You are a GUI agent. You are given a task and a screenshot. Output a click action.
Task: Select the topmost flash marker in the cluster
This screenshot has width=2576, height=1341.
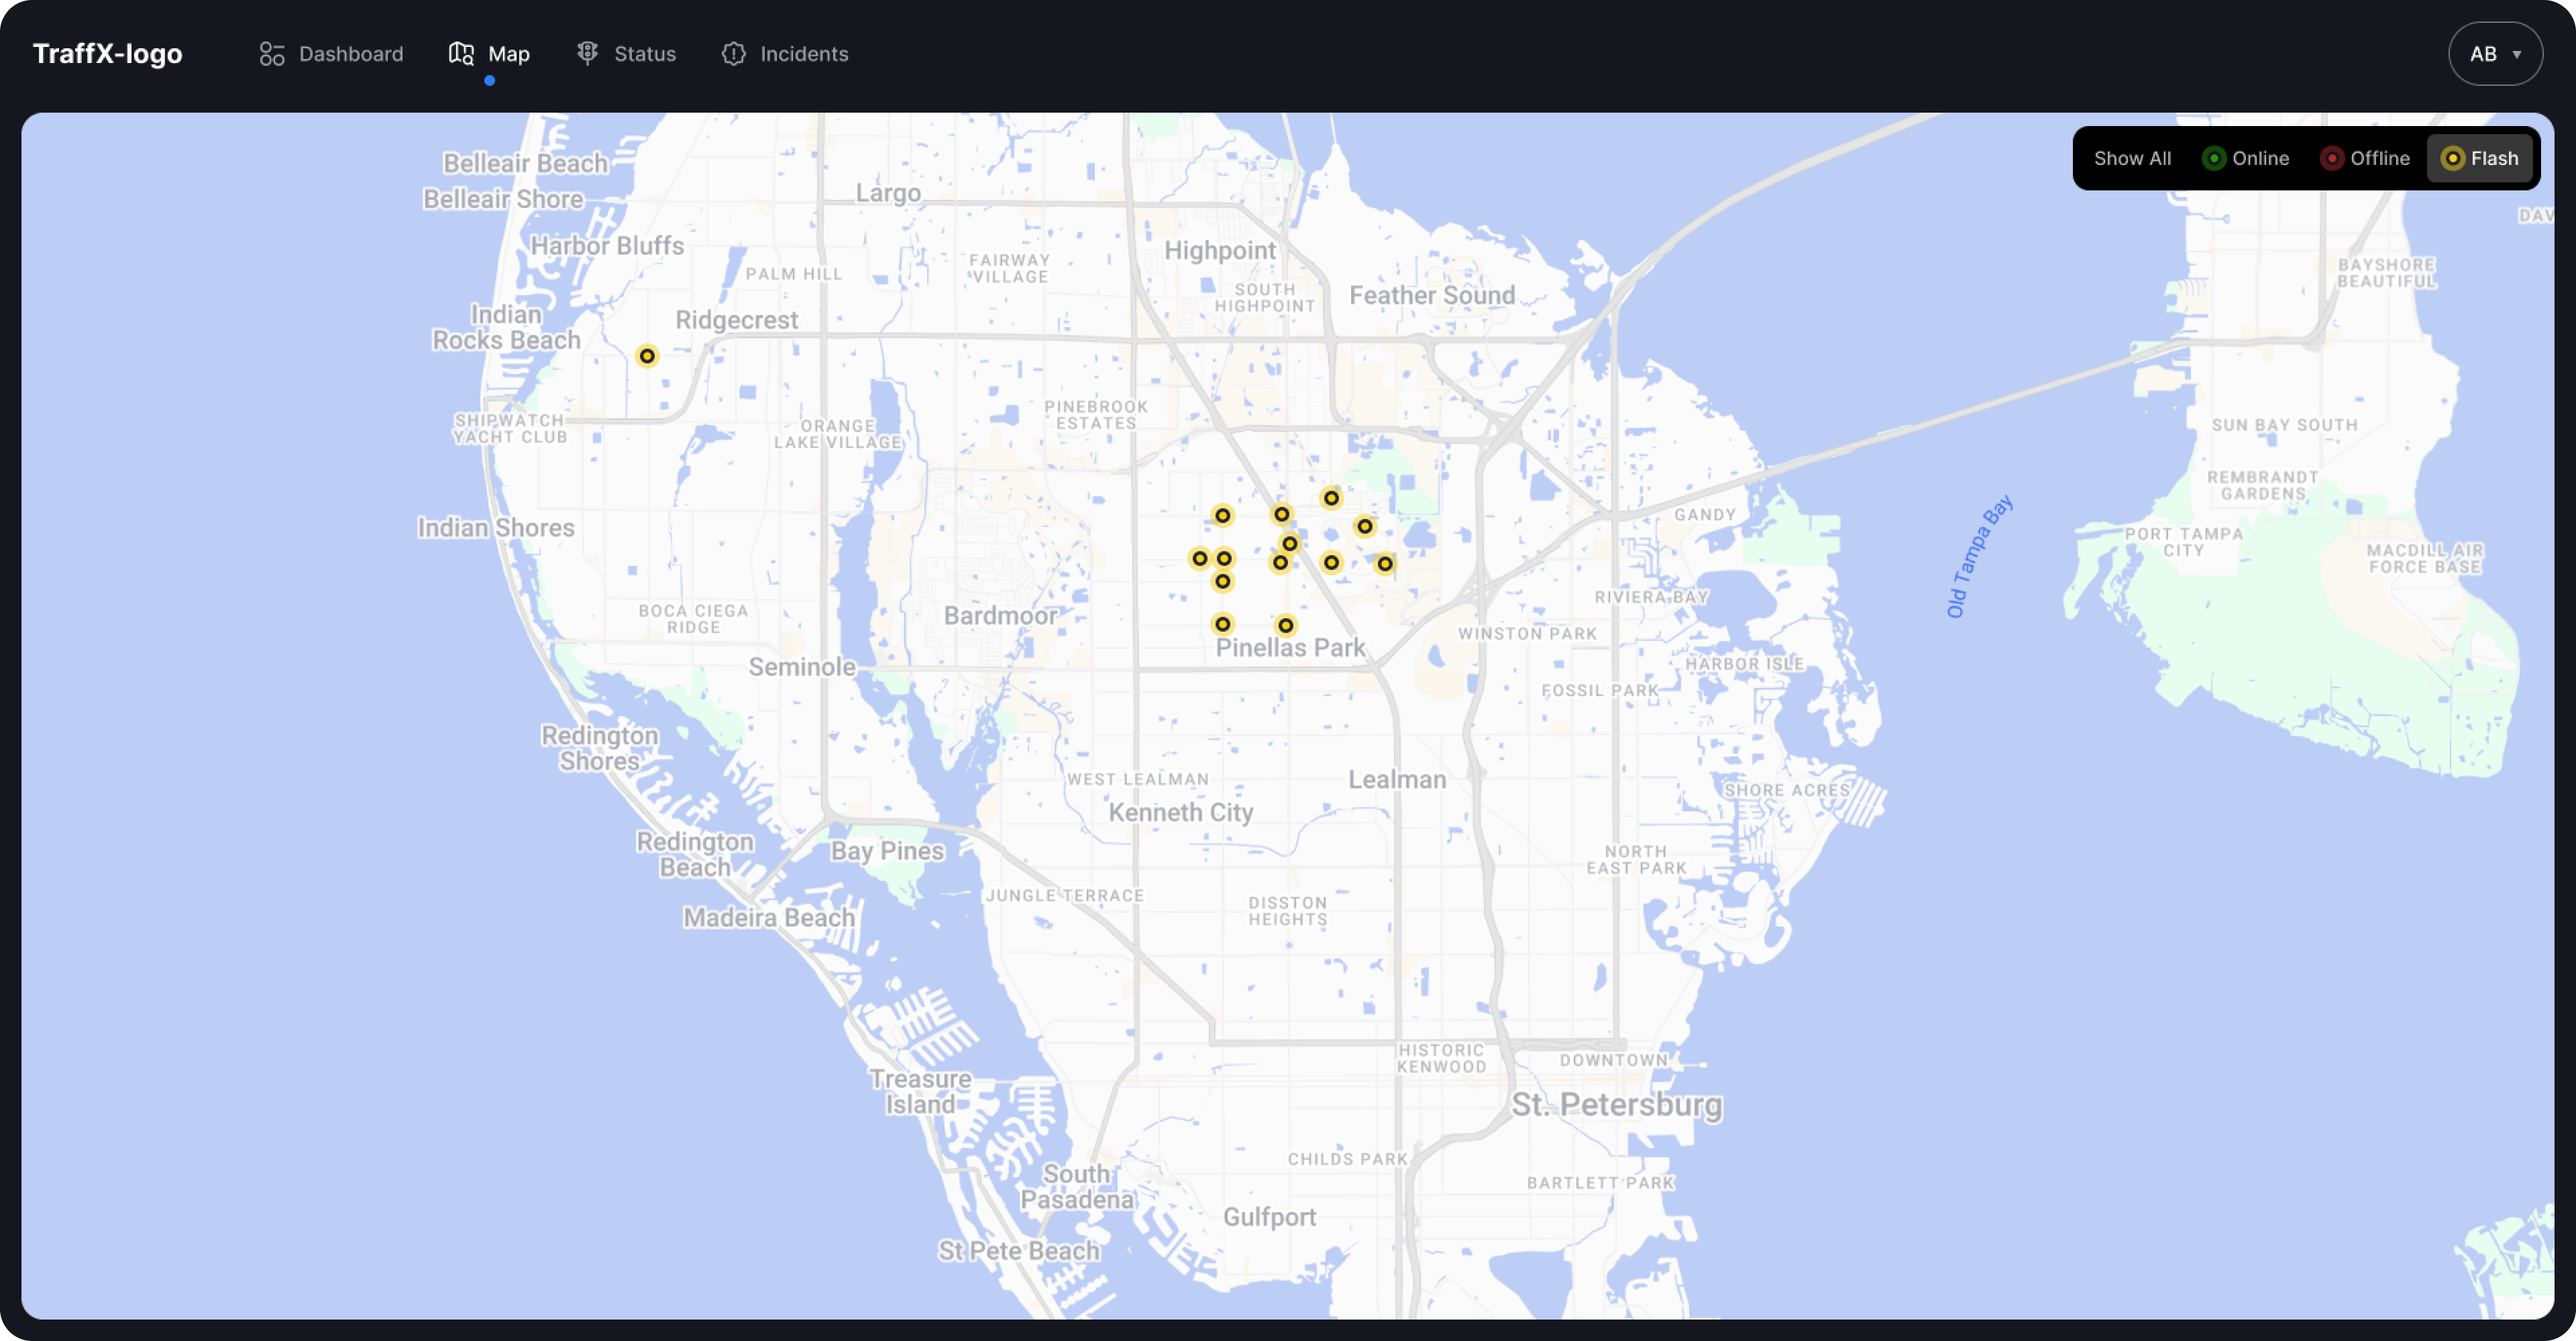point(1332,497)
